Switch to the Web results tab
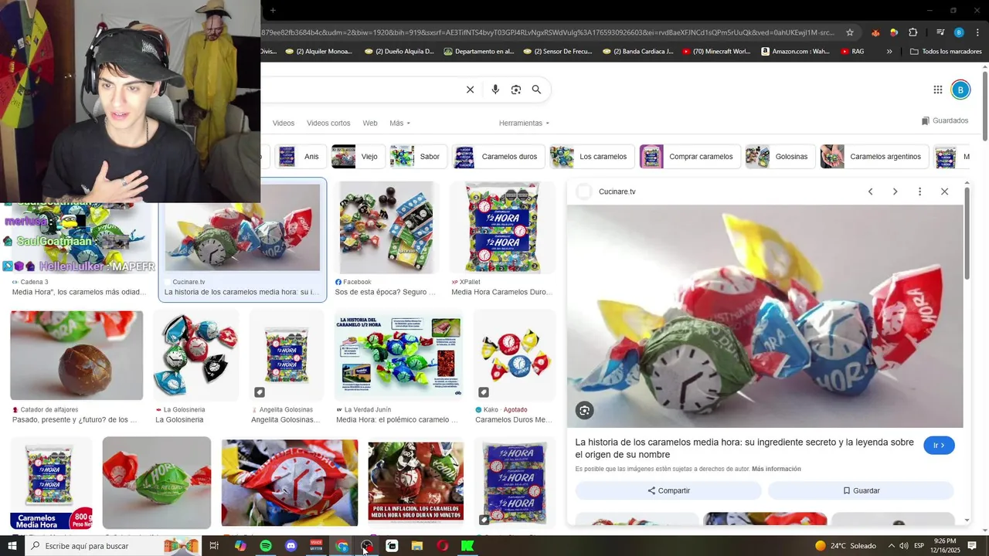This screenshot has width=989, height=556. [370, 124]
